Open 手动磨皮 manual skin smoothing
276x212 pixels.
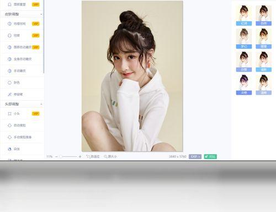(22, 70)
